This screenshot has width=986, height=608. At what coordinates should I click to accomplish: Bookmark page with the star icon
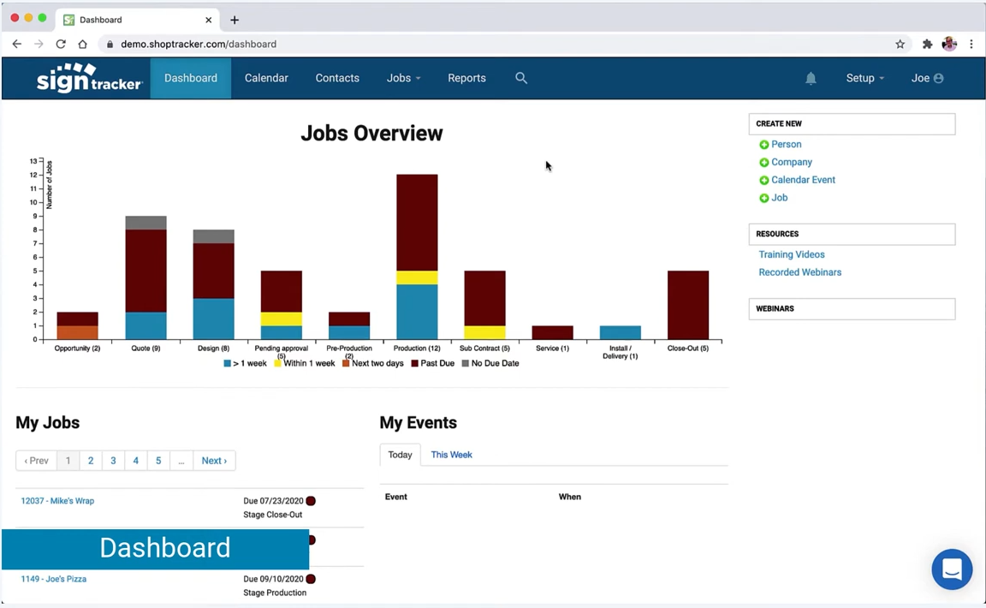[x=900, y=44]
